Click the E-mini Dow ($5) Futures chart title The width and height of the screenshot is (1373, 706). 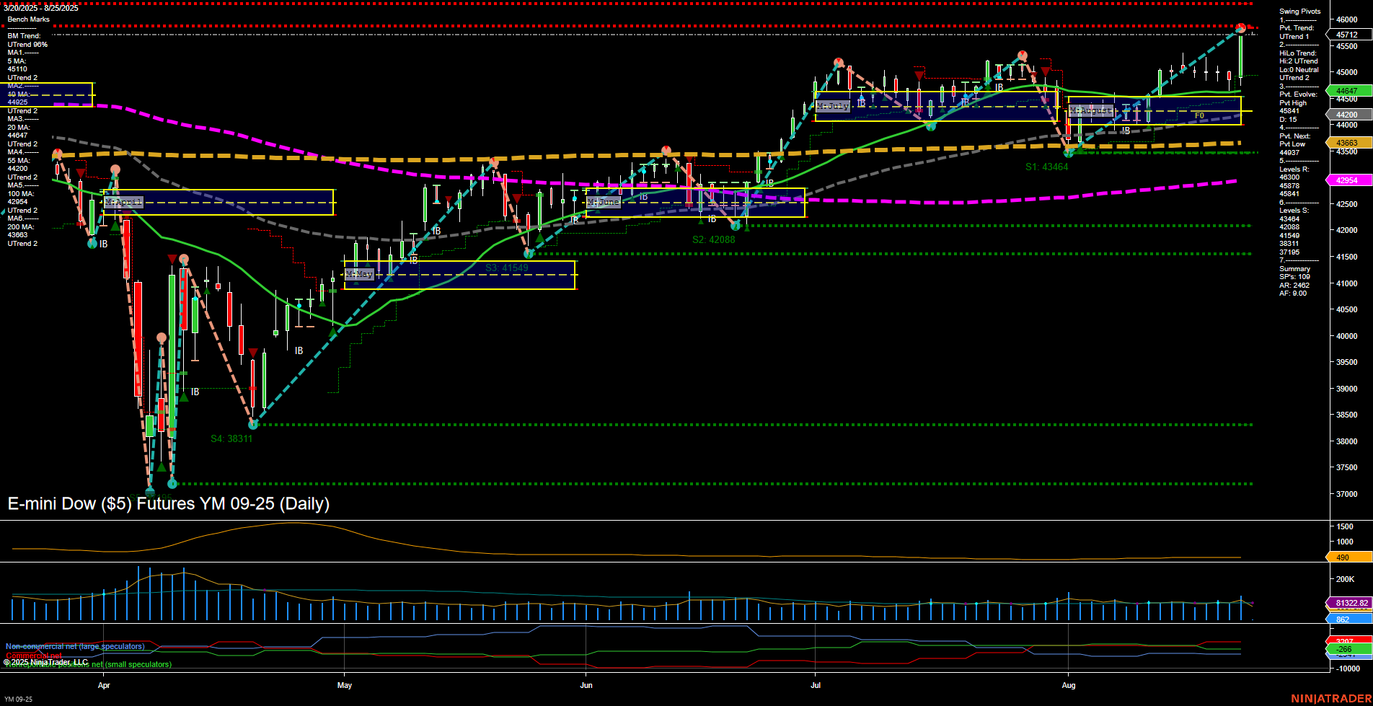click(x=167, y=504)
